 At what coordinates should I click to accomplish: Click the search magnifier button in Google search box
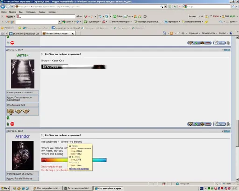[233, 7]
